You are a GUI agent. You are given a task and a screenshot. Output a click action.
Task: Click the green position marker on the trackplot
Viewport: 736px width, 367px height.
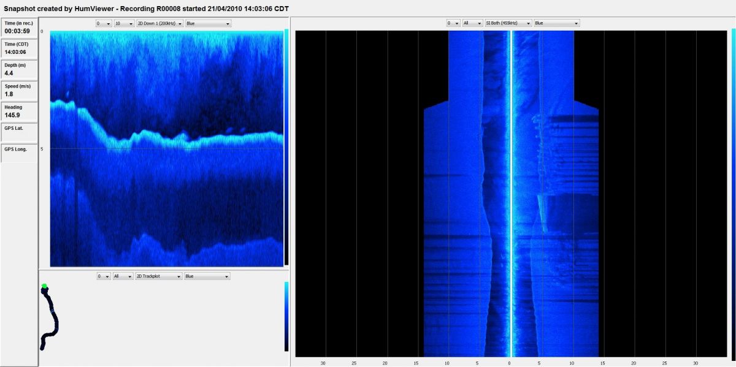click(x=44, y=286)
